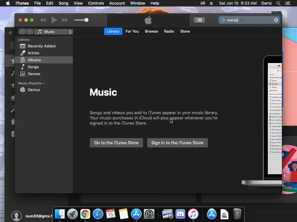This screenshot has height=222, width=297.
Task: Open the document file icon in Dock
Action: click(x=224, y=214)
